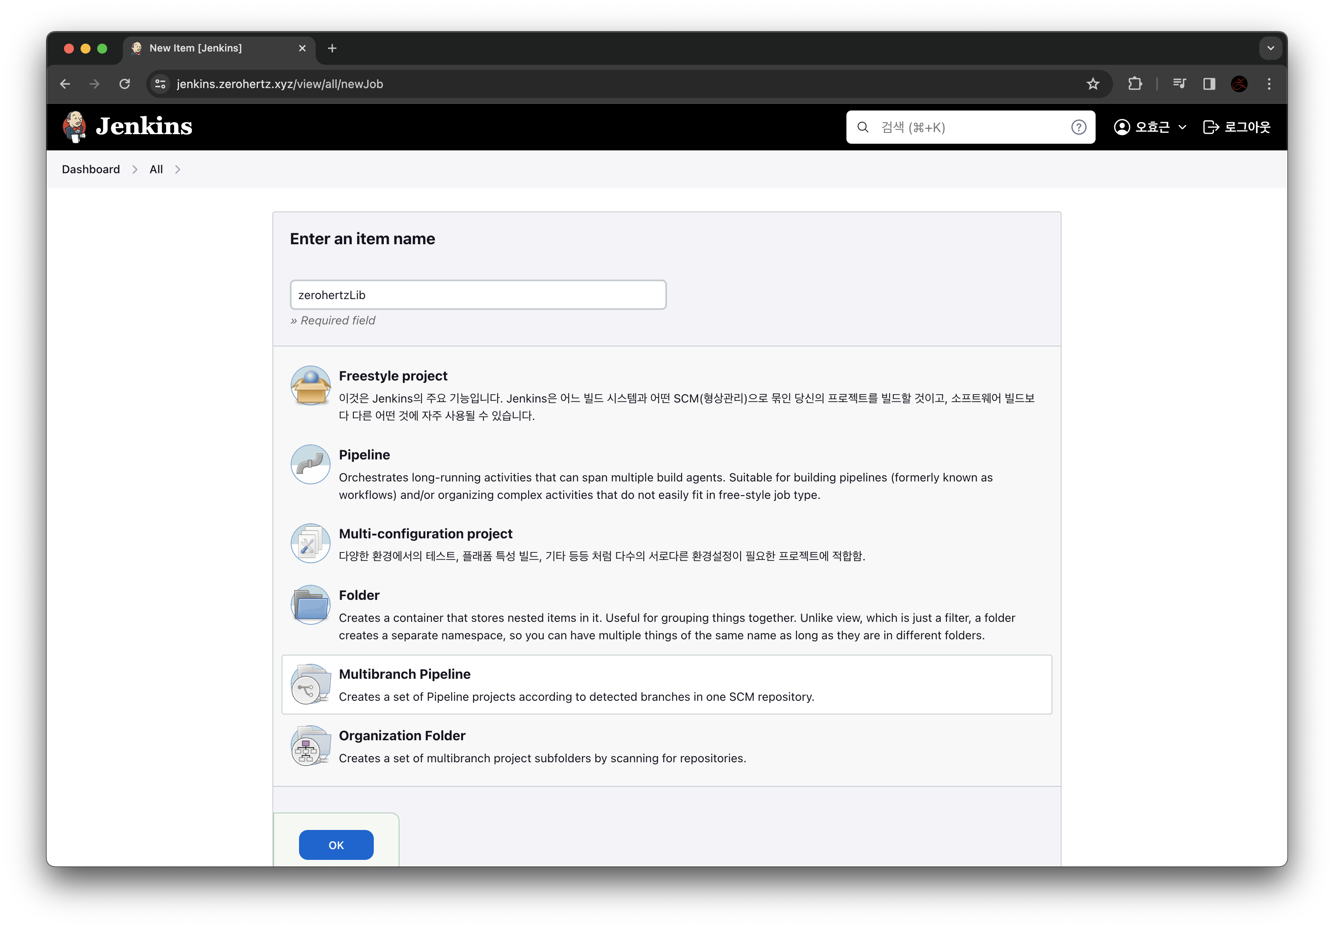The image size is (1334, 928).
Task: Click the search magnifier icon
Action: pyautogui.click(x=863, y=127)
